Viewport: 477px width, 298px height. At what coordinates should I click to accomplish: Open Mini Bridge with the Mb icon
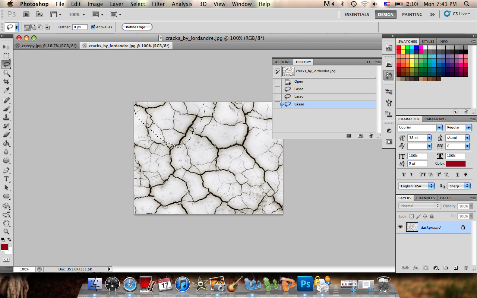[40, 15]
